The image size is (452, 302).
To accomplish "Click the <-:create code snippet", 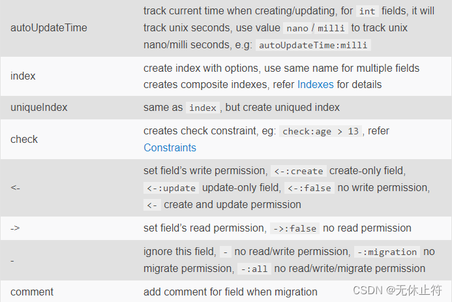I will [x=298, y=171].
